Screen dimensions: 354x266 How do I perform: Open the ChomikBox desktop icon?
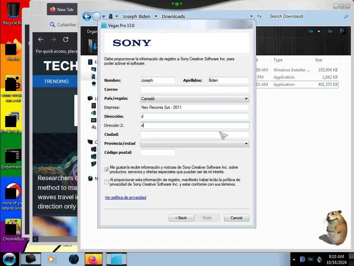coord(13,230)
